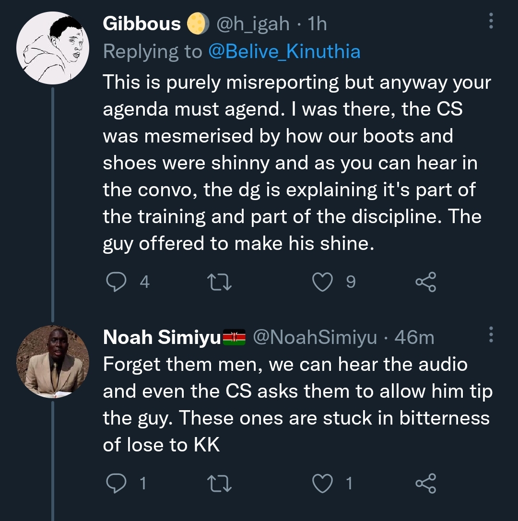Reply to Gibbous's tweet
The image size is (518, 521).
click(115, 282)
